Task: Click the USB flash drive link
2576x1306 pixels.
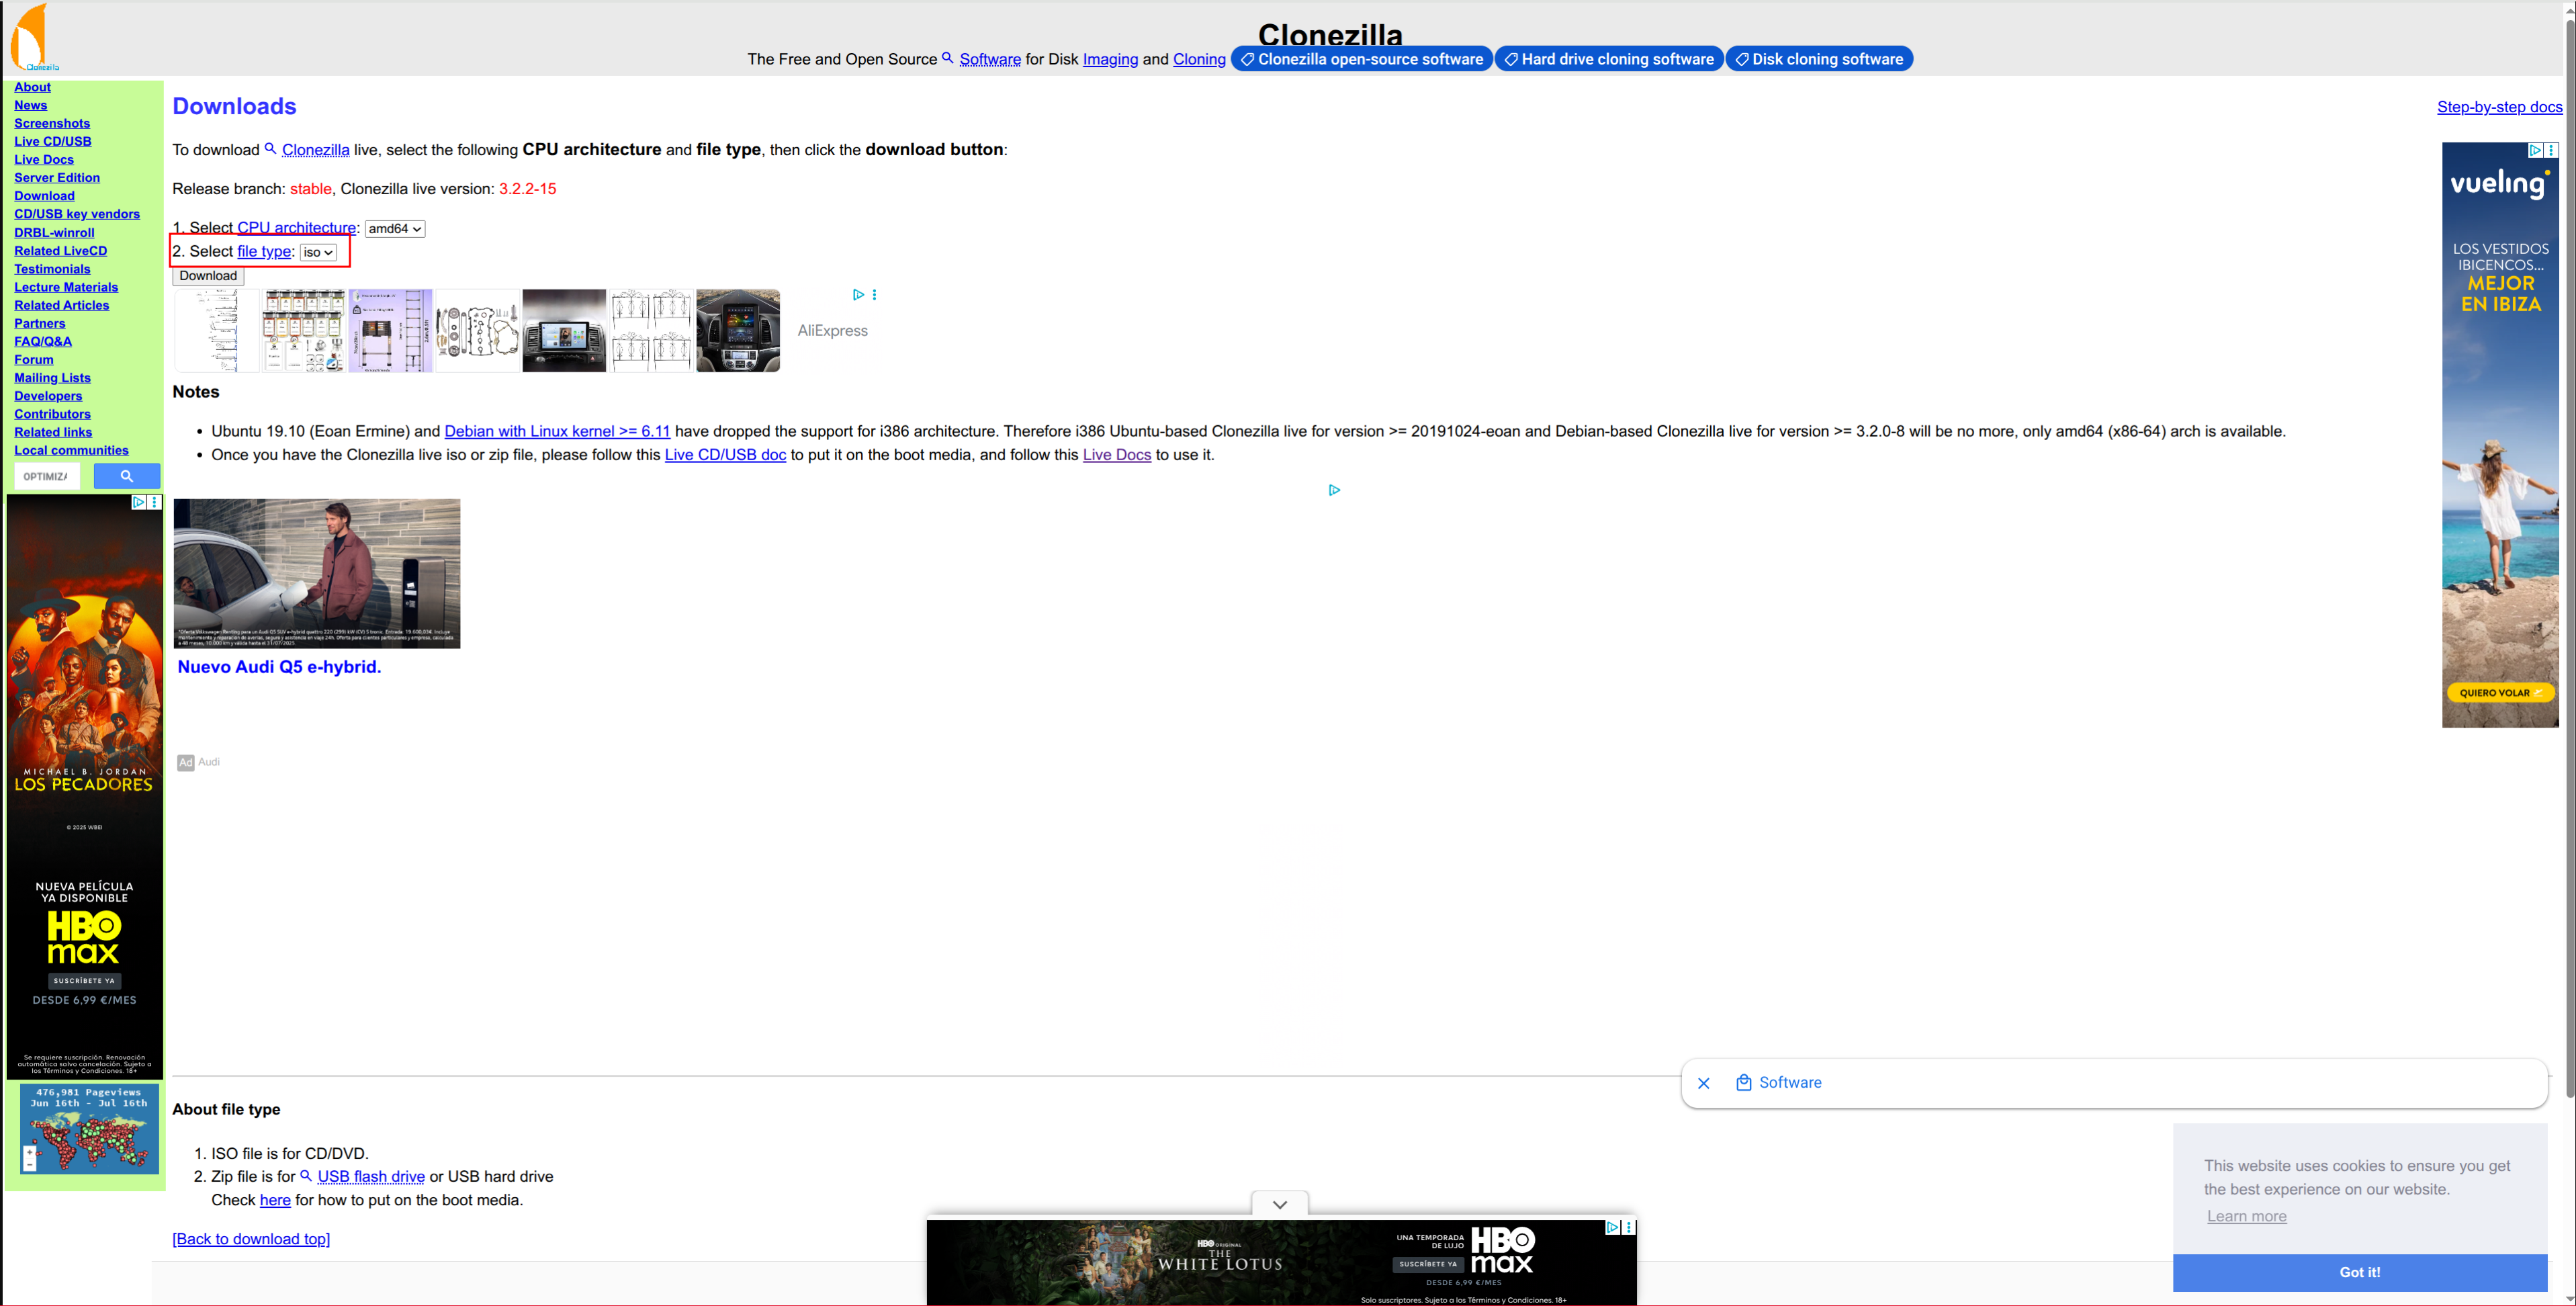Action: click(371, 1177)
